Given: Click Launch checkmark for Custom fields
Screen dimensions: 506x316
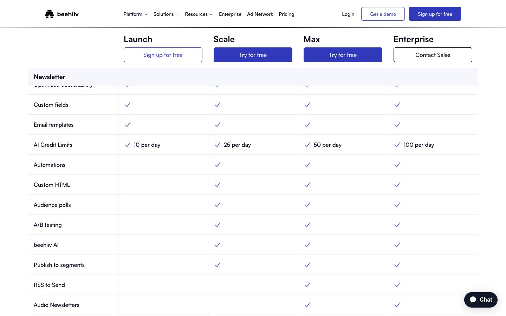Looking at the screenshot, I should coord(128,105).
